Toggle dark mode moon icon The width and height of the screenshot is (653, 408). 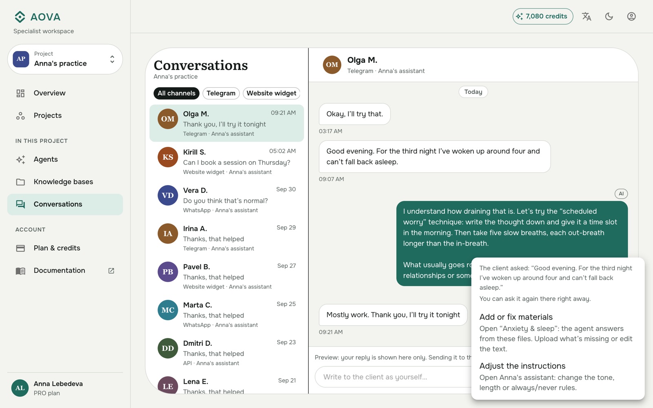tap(609, 16)
